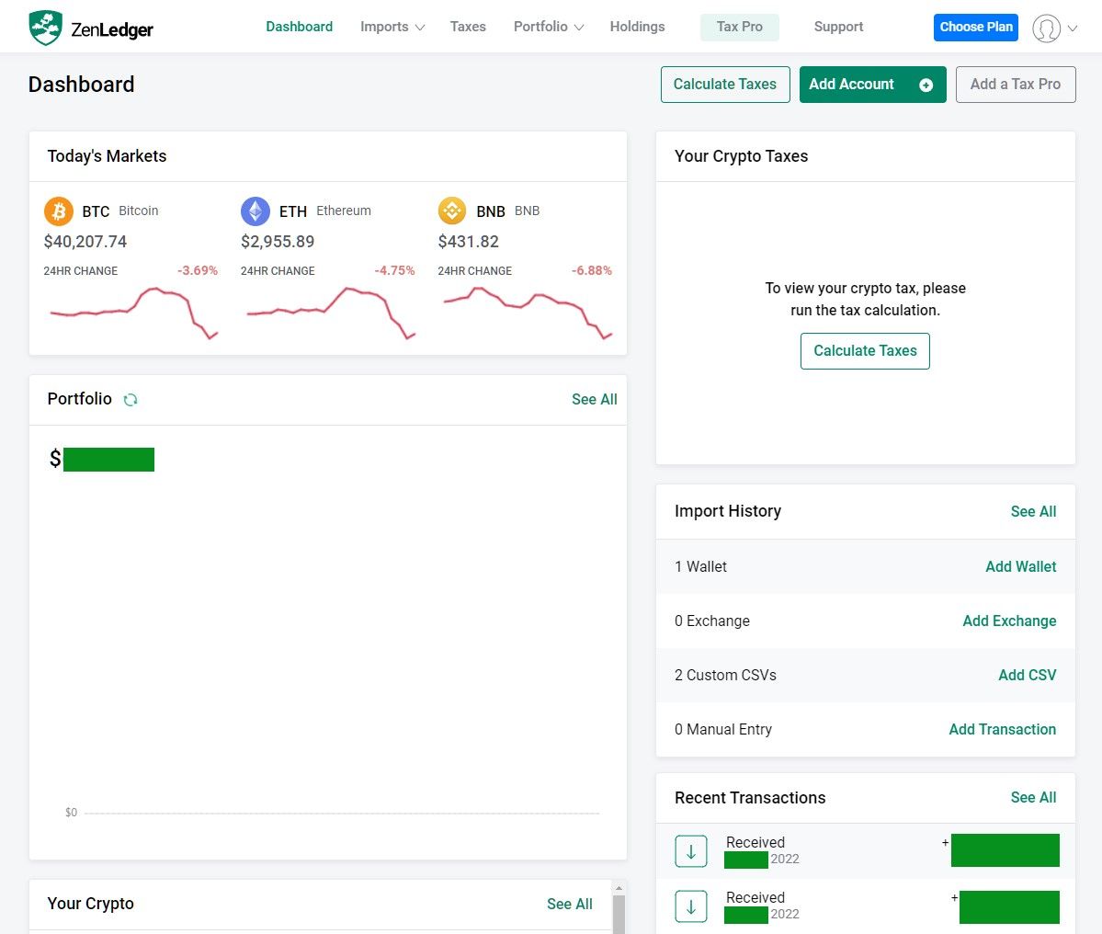Screen dimensions: 1102x934
Task: Click the ZenLedger logo
Action: 91,28
